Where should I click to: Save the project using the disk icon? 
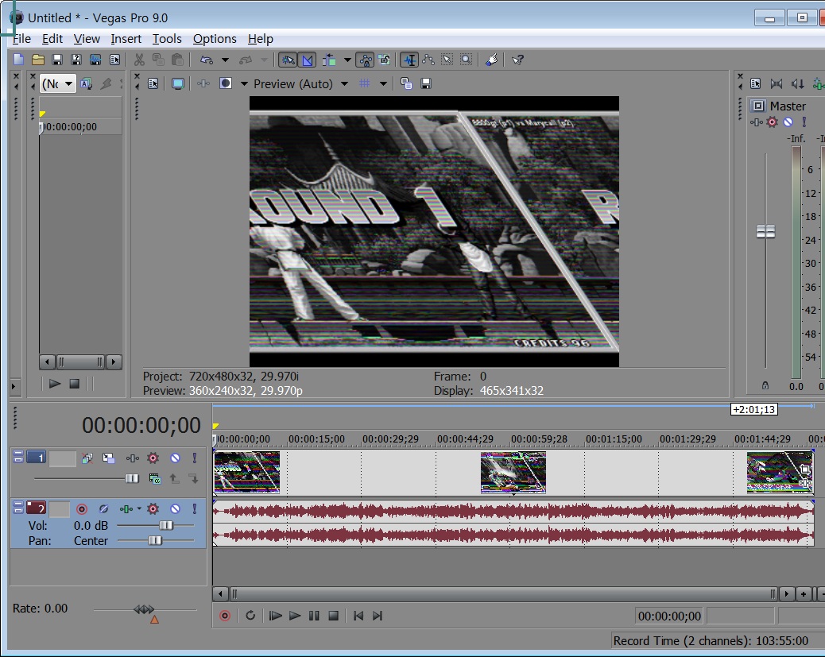(x=56, y=60)
